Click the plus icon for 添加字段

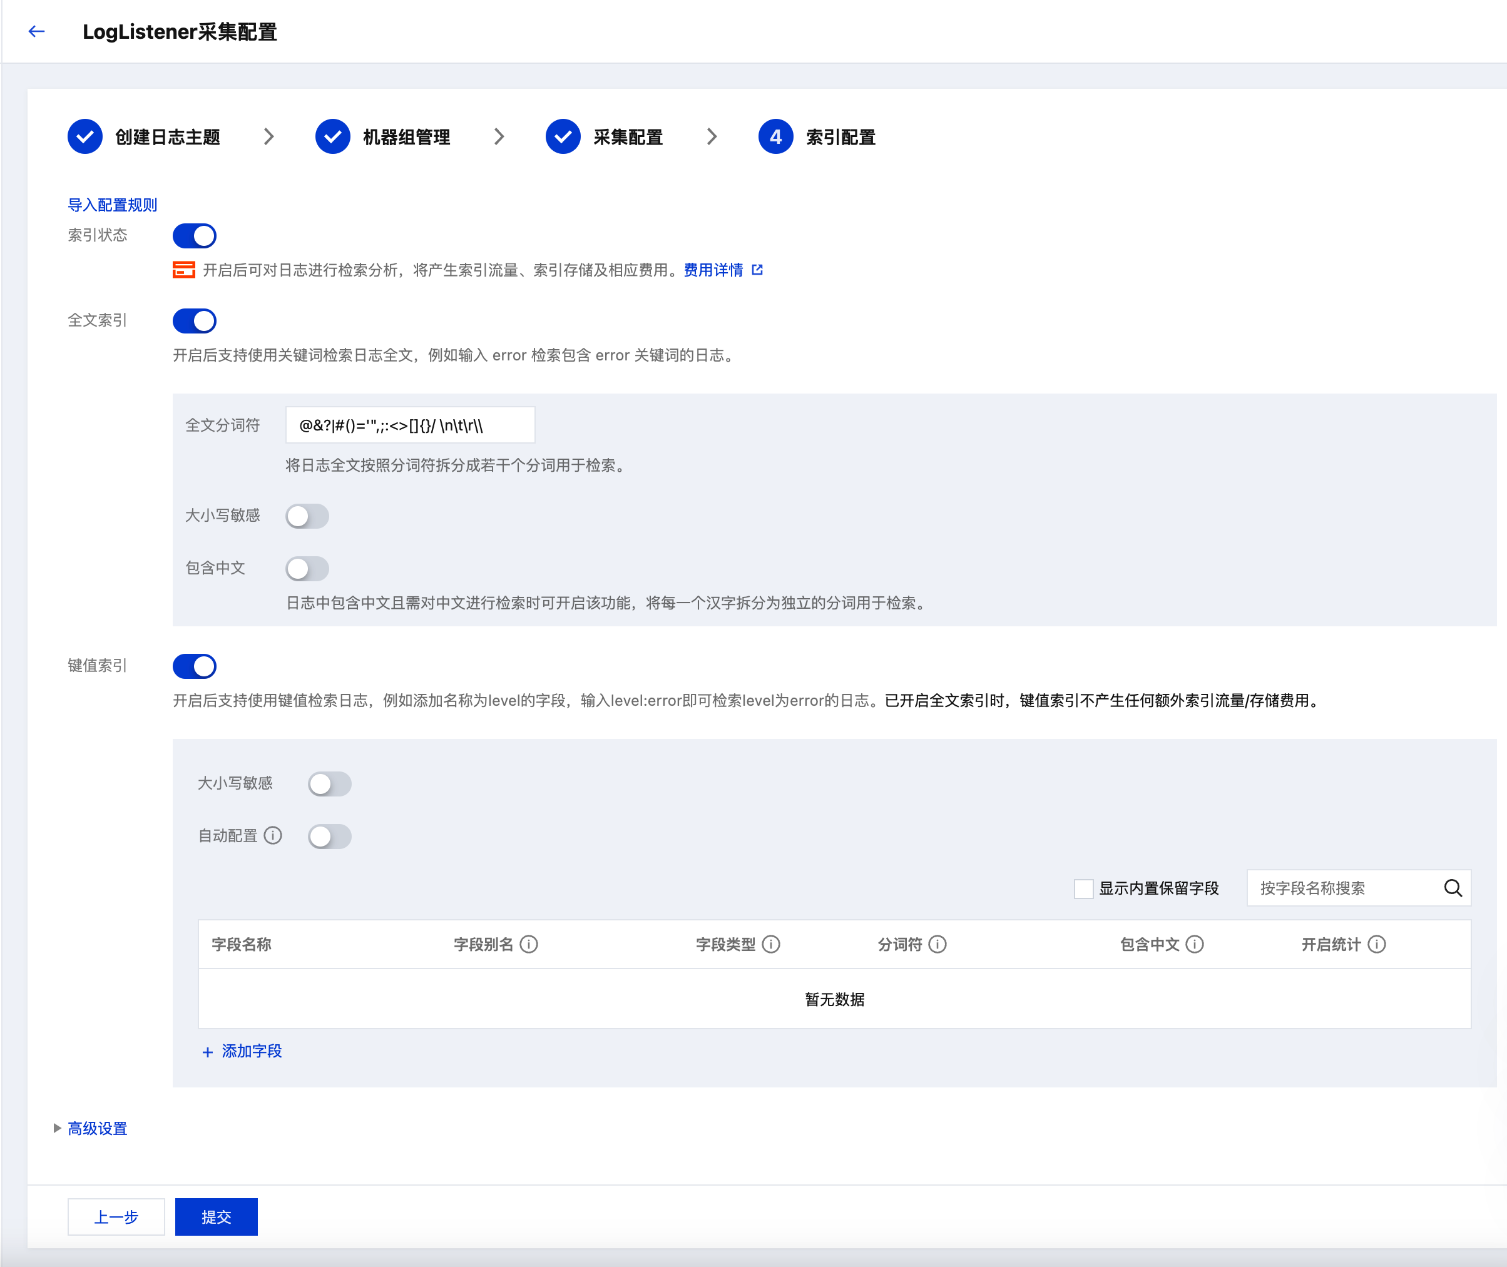(x=208, y=1052)
